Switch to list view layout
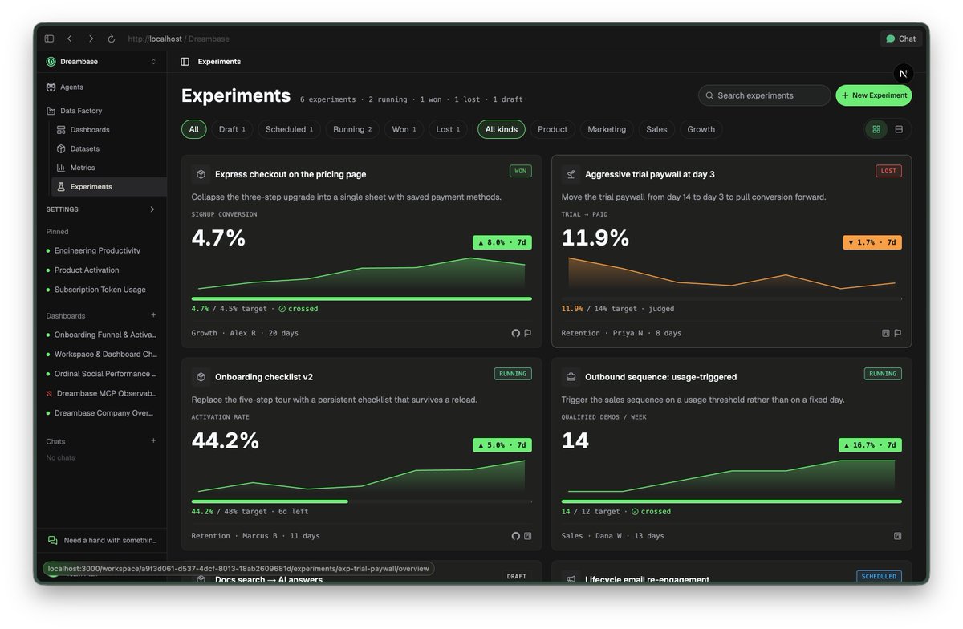Image resolution: width=963 pixels, height=629 pixels. [x=899, y=129]
